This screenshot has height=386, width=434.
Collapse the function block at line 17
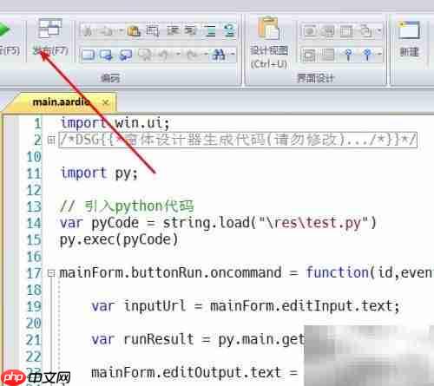51,273
